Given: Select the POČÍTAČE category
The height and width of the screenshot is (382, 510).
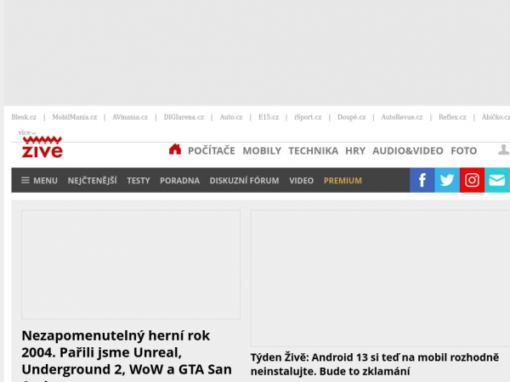Looking at the screenshot, I should point(211,150).
